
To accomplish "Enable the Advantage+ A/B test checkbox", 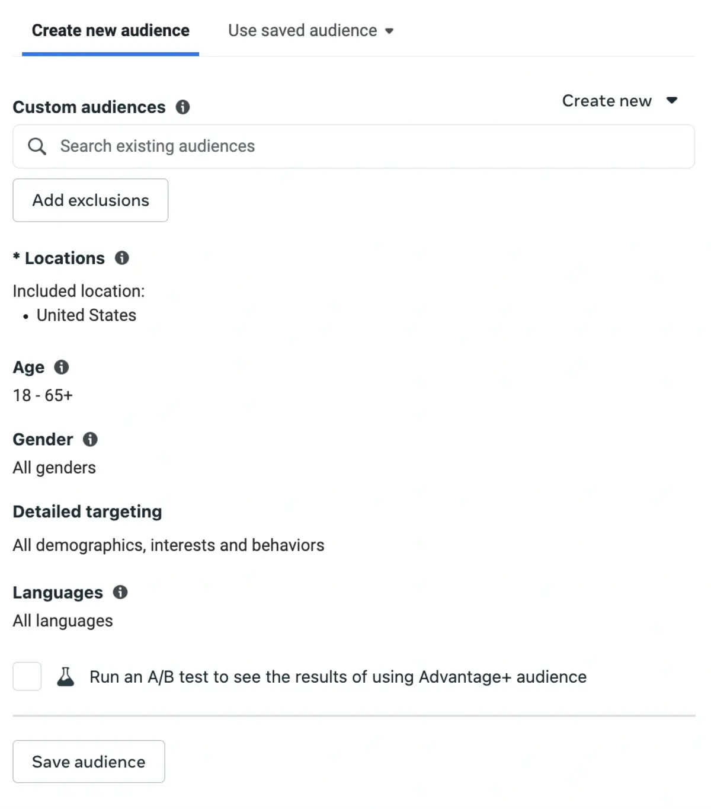I will tap(27, 676).
